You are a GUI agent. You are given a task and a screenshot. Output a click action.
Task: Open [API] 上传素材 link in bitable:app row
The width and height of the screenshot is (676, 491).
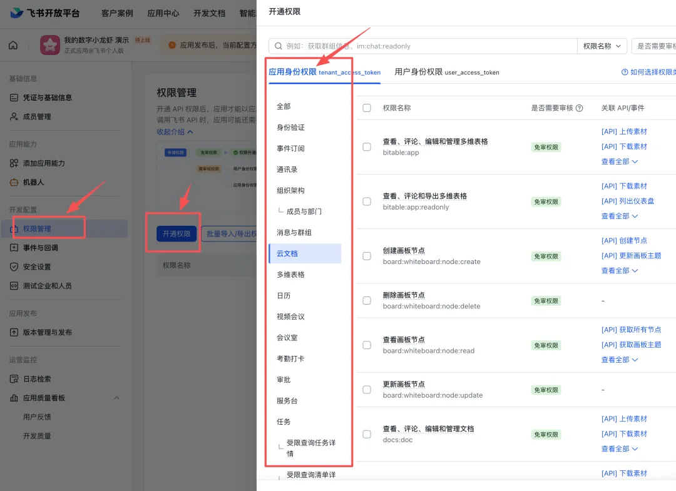tap(624, 131)
